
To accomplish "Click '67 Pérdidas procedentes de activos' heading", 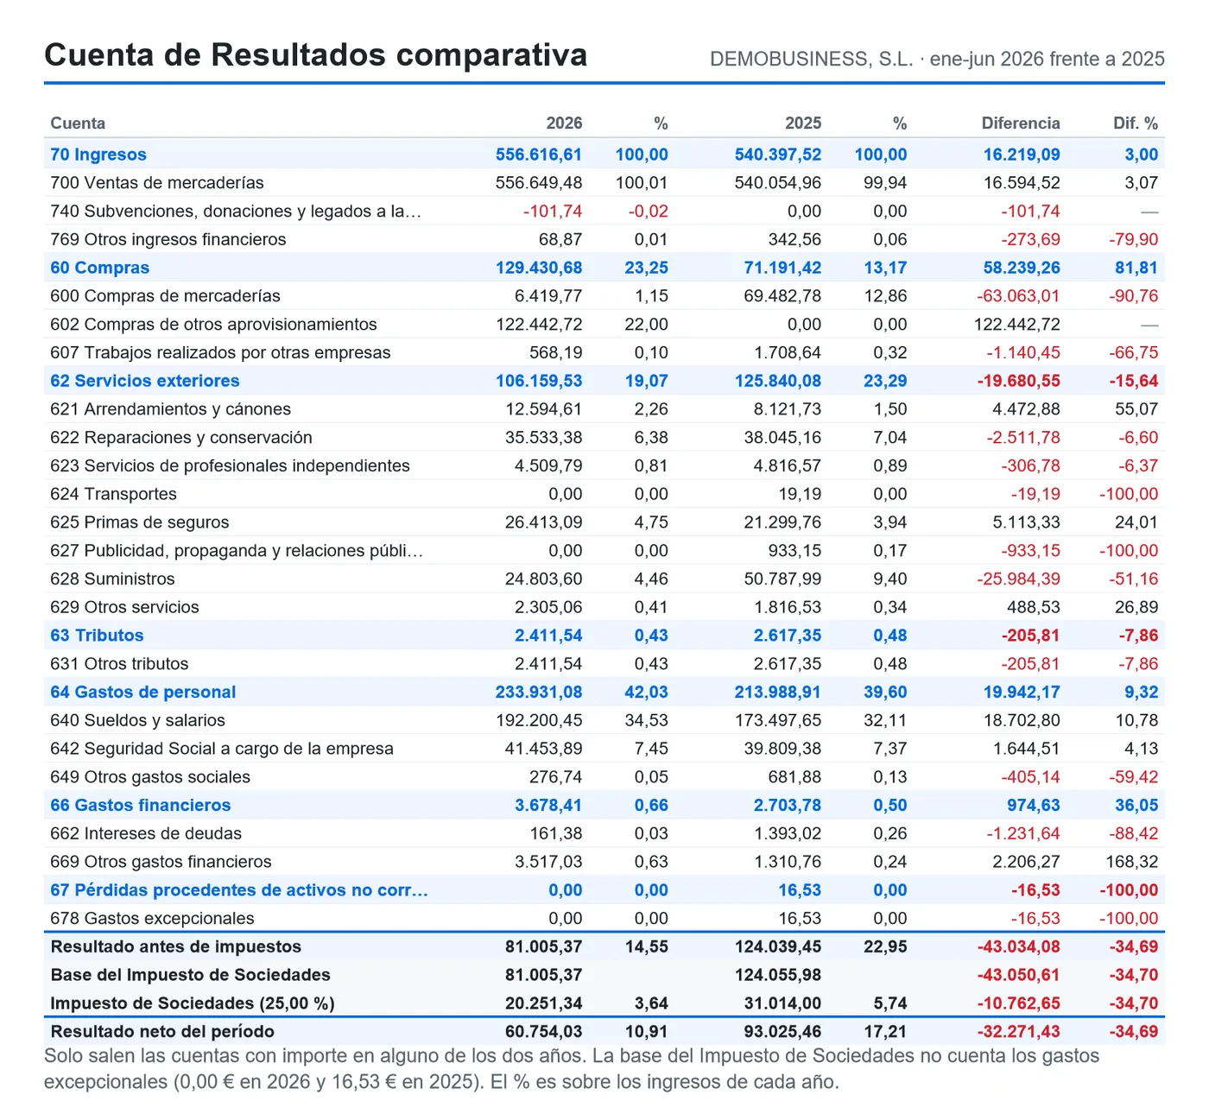I will [239, 890].
